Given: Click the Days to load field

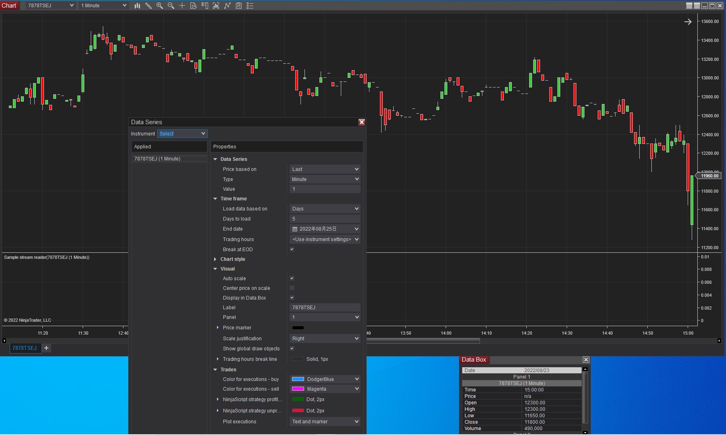Looking at the screenshot, I should 325,219.
